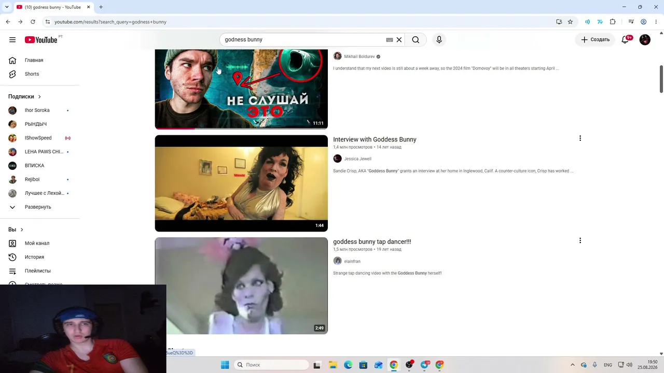This screenshot has height=373, width=664.
Task: Open YouTube notifications bell
Action: 625,40
